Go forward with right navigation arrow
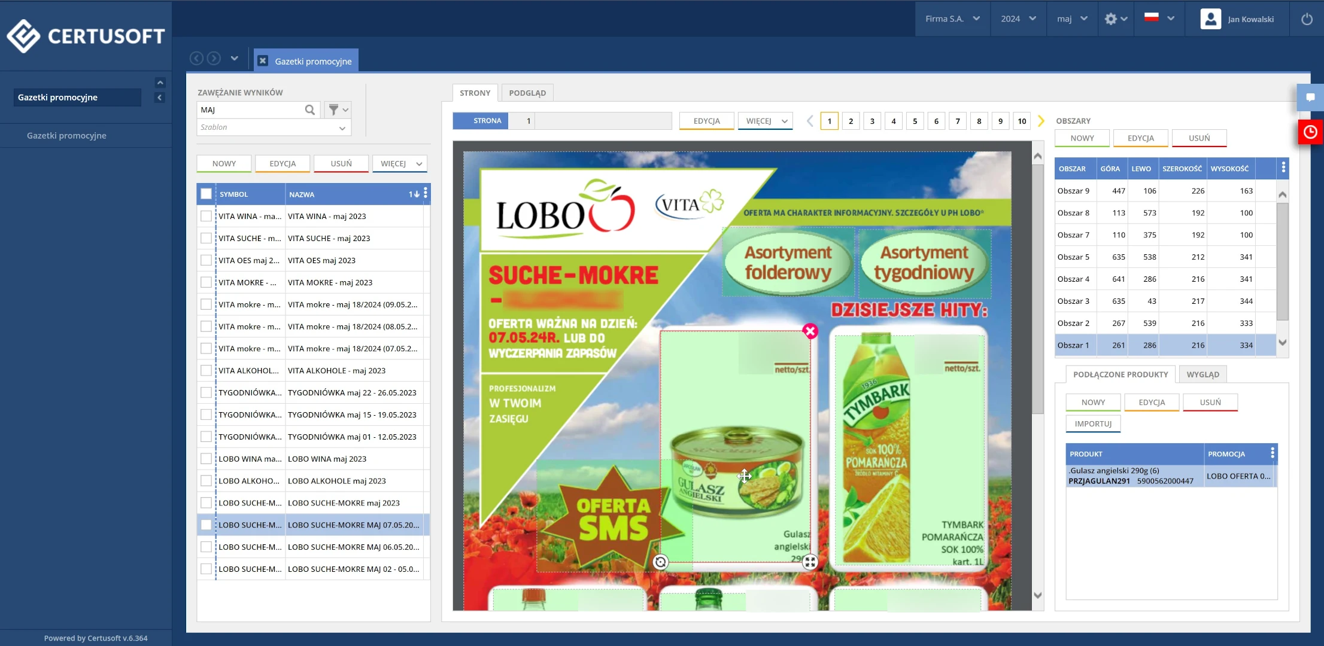 214,58
